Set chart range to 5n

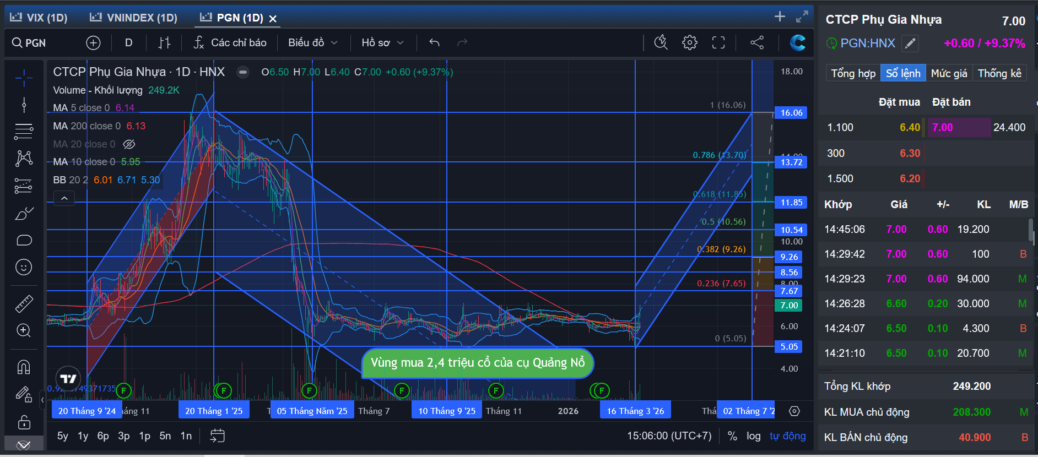[165, 436]
